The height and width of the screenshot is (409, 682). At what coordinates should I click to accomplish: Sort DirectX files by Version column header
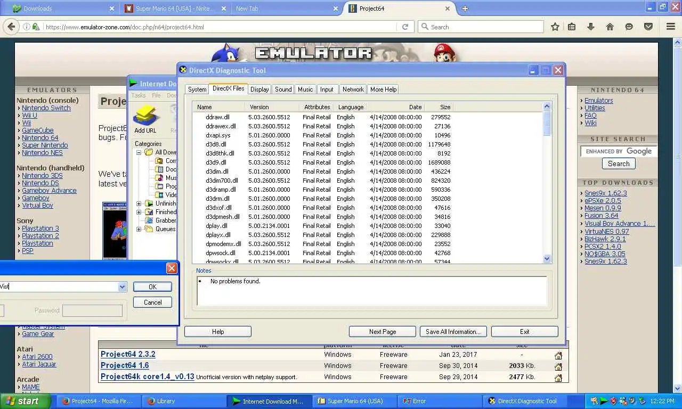tap(272, 107)
